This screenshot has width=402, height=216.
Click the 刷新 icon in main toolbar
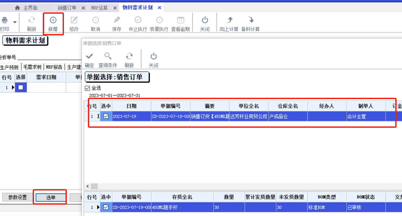pos(31,20)
